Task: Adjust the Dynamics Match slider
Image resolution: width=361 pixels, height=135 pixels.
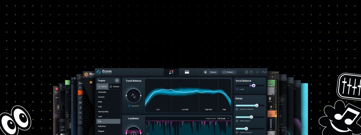Action: pyautogui.click(x=250, y=105)
